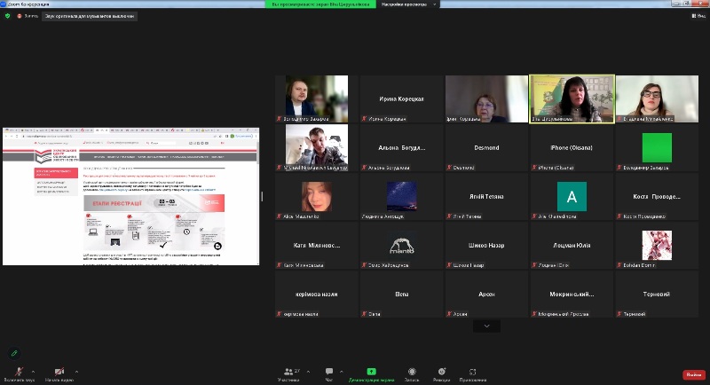The width and height of the screenshot is (710, 385).
Task: Click the red recording indicator Запись
Action: click(x=28, y=16)
